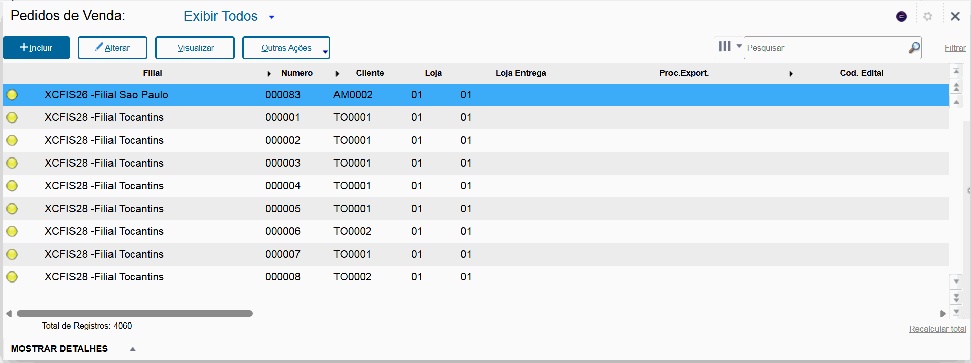Move down one row with single arrow
This screenshot has height=363, width=971.
956,281
